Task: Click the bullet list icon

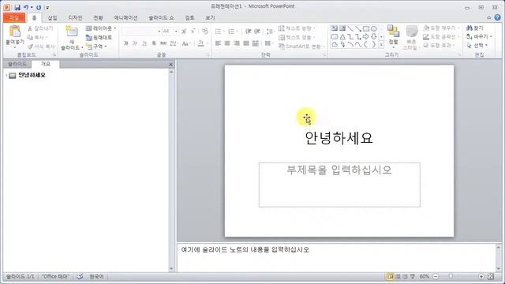Action: pos(218,32)
